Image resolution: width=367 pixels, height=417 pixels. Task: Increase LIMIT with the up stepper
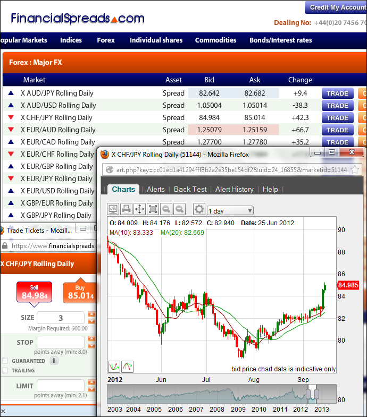point(91,382)
